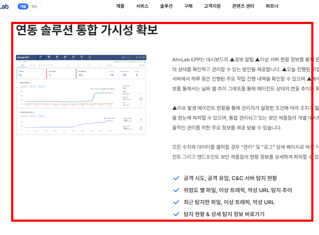Click paragraph starting AhnLab EPP는 대시보드의
Viewport: 319px width, 235px height.
click(x=246, y=74)
